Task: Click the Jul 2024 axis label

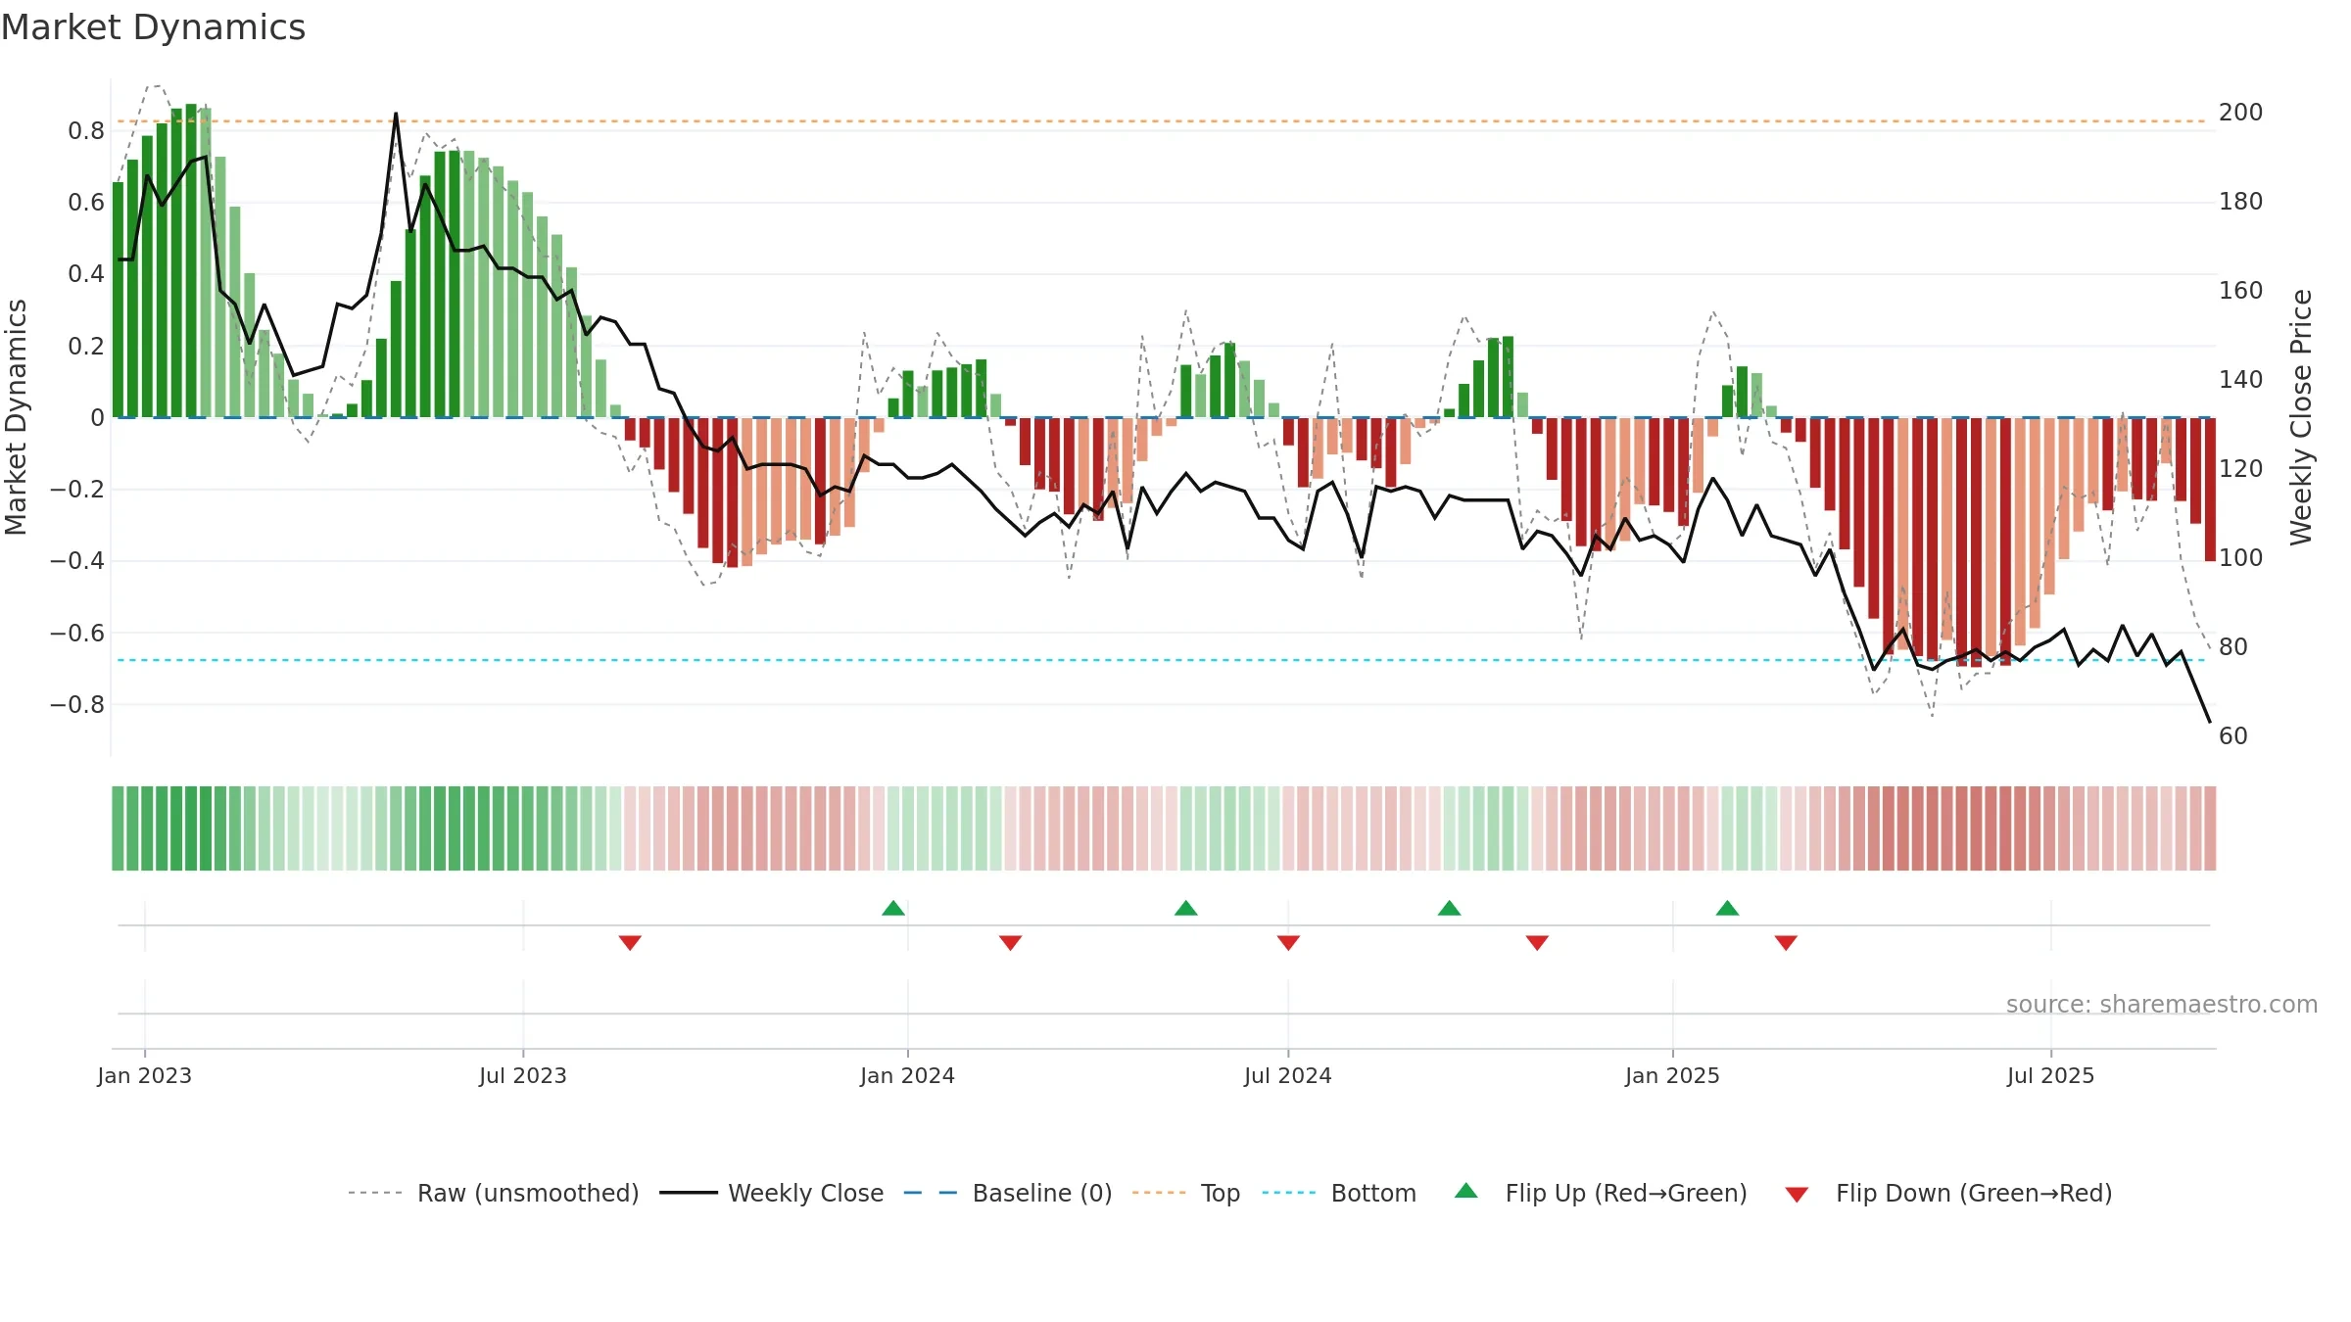Action: coord(1288,1075)
